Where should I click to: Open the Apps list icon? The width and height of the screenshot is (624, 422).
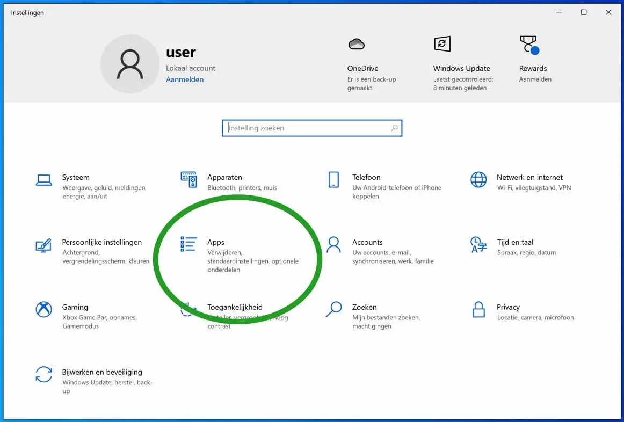pyautogui.click(x=188, y=244)
